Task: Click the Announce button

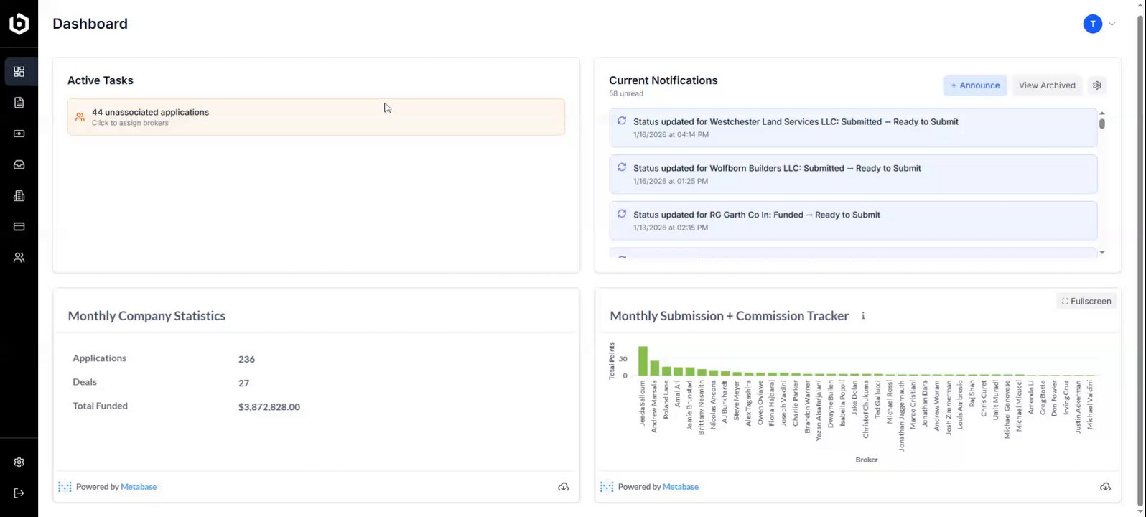Action: (x=974, y=85)
